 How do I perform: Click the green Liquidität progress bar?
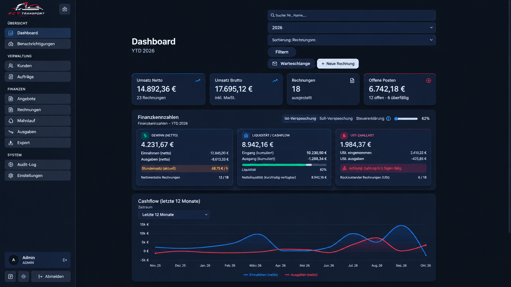pyautogui.click(x=284, y=165)
